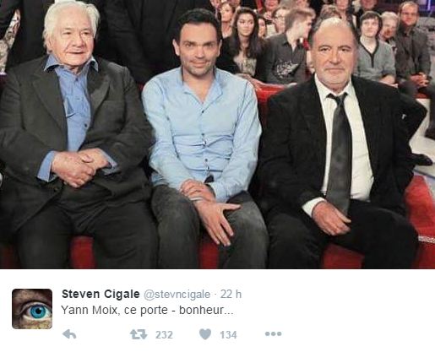Click the 134 likes count

228,335
